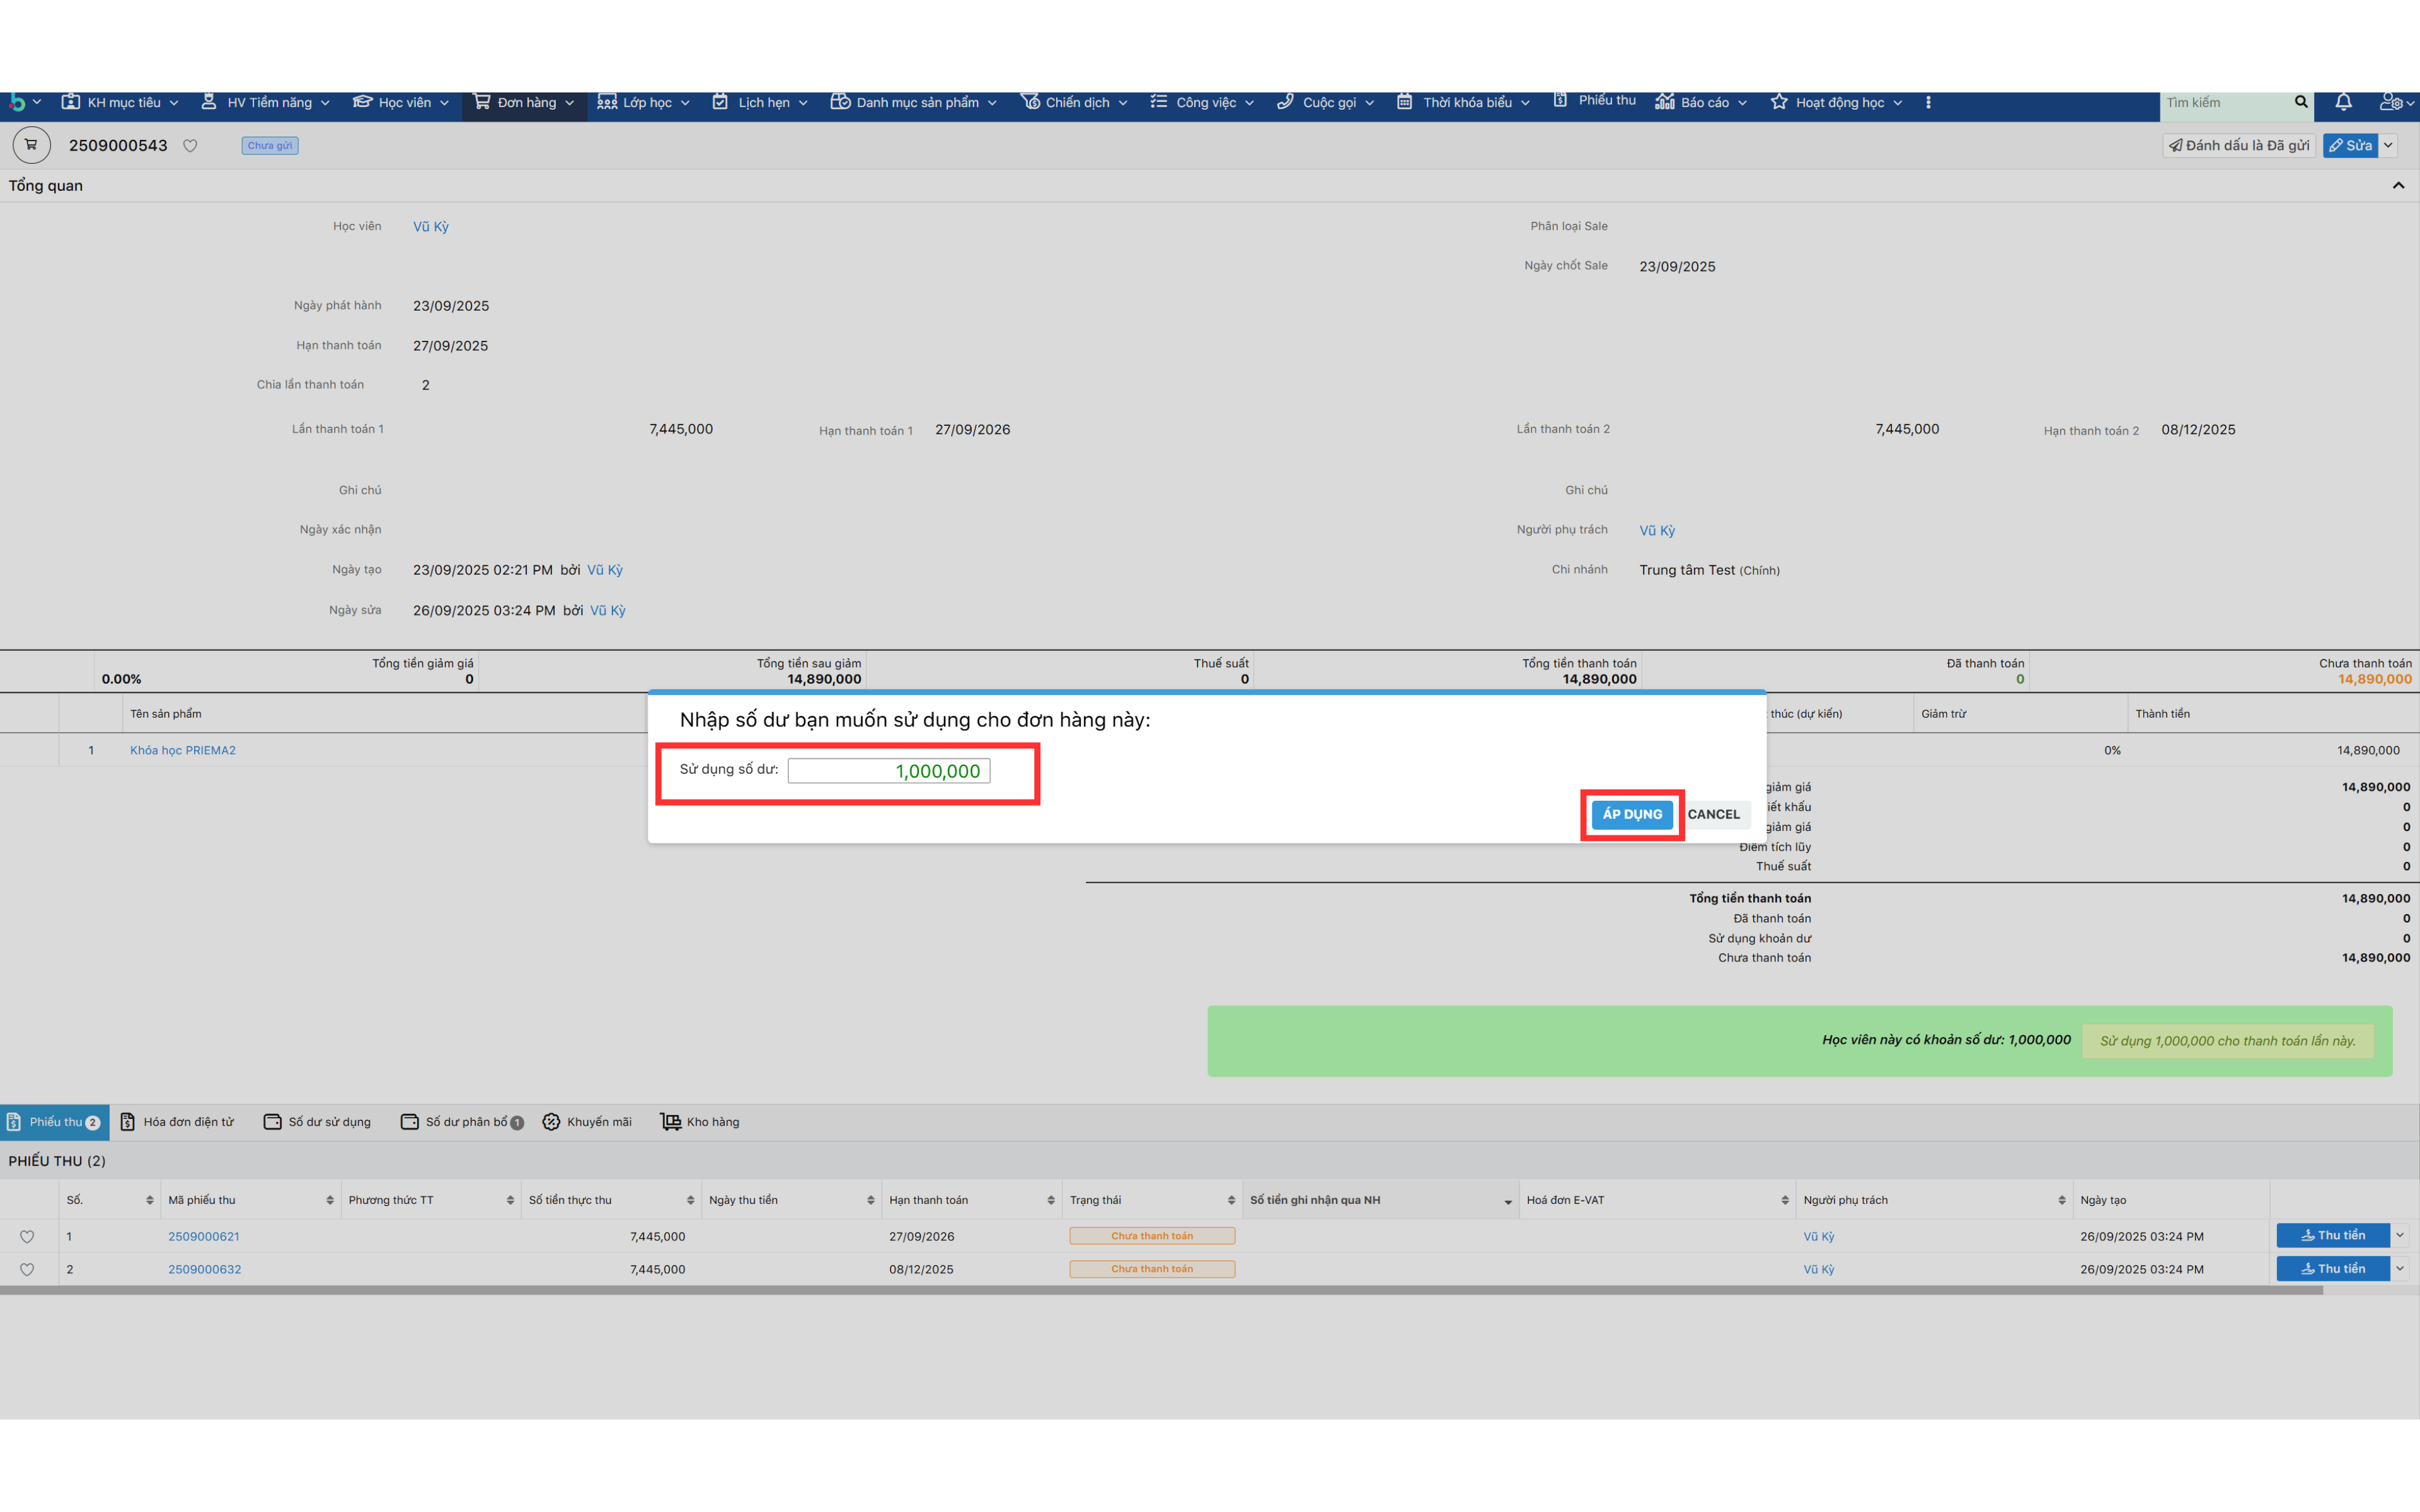Click the Khuyến mãi tab icon
This screenshot has height=1512, width=2420.
[551, 1122]
